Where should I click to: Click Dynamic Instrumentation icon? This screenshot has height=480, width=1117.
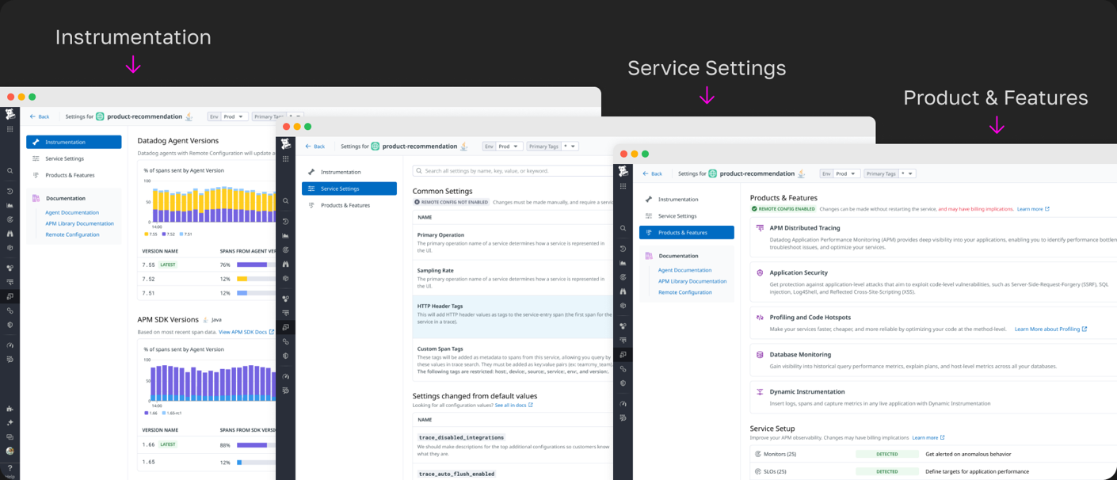click(761, 391)
